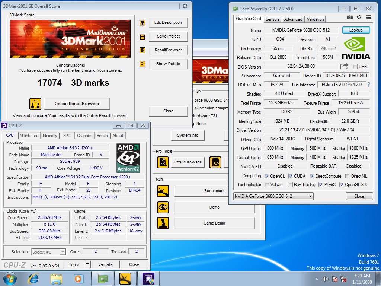Click the ResultBrowser icon in score window

pyautogui.click(x=143, y=50)
